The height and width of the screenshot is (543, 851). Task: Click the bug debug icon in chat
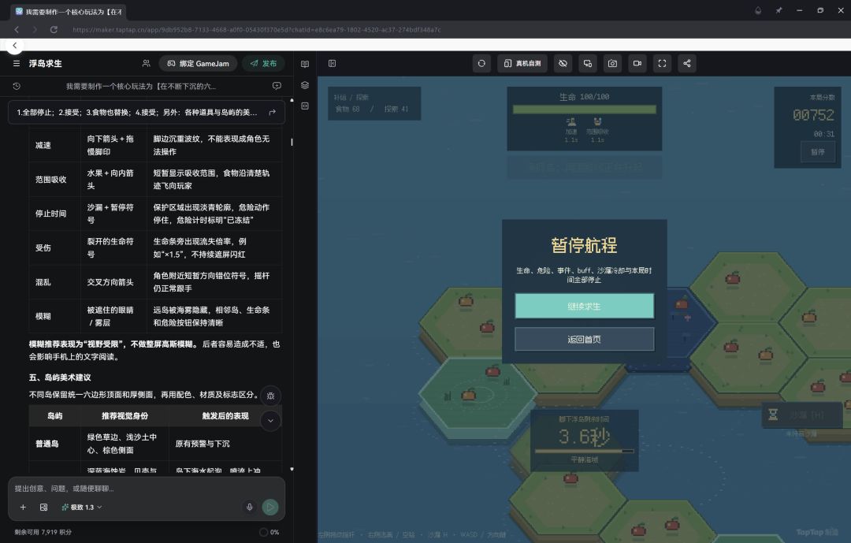[x=270, y=396]
